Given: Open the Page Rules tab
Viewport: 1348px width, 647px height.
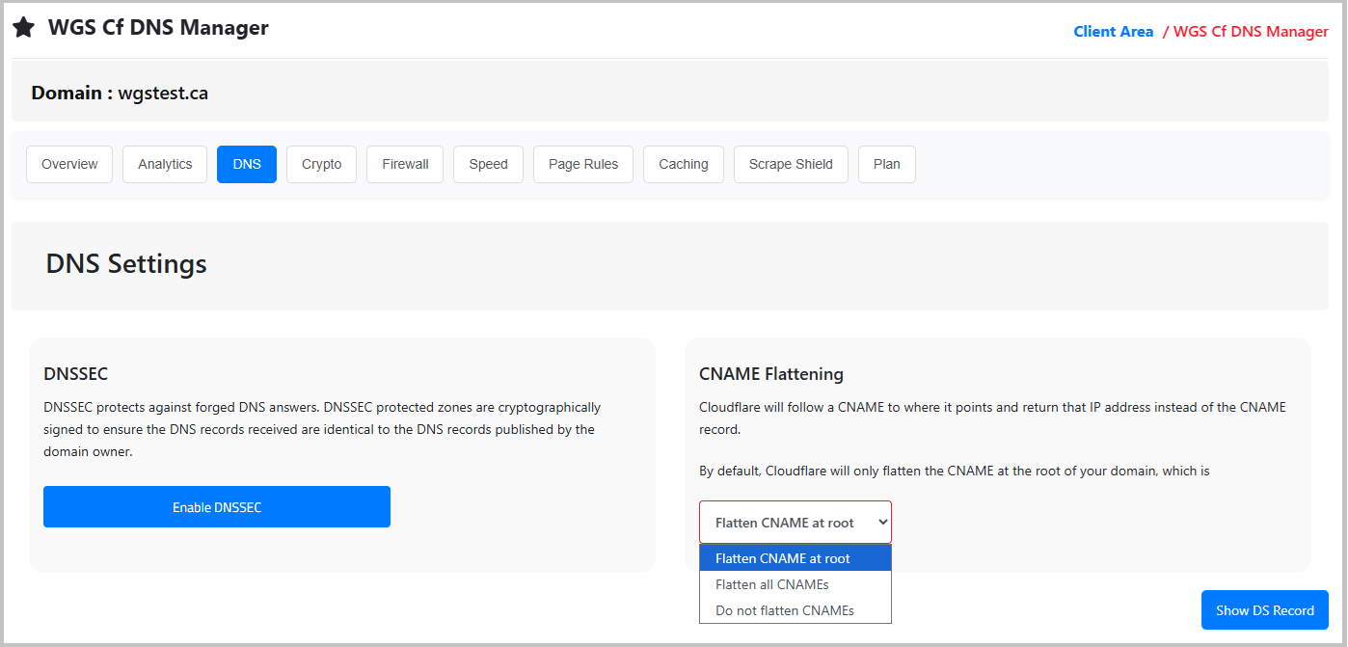Looking at the screenshot, I should click(582, 164).
